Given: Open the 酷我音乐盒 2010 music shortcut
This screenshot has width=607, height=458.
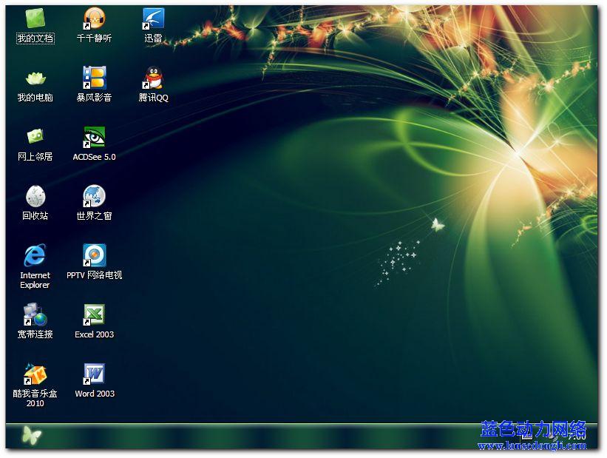Looking at the screenshot, I should [35, 374].
